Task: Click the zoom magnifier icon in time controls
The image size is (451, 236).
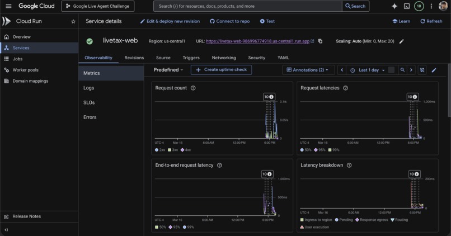Action: (402, 70)
